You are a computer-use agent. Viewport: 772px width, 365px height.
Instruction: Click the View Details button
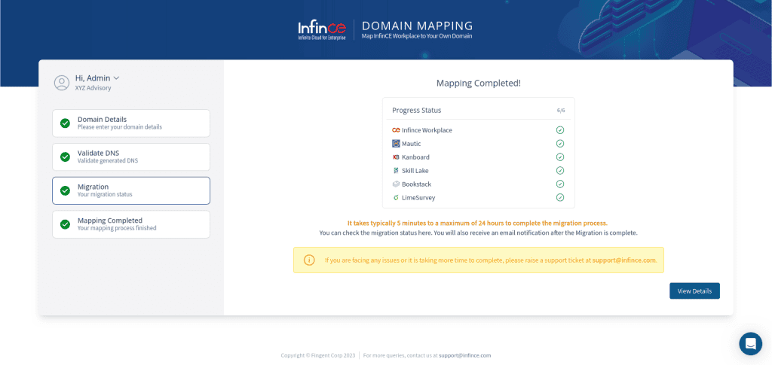point(694,290)
